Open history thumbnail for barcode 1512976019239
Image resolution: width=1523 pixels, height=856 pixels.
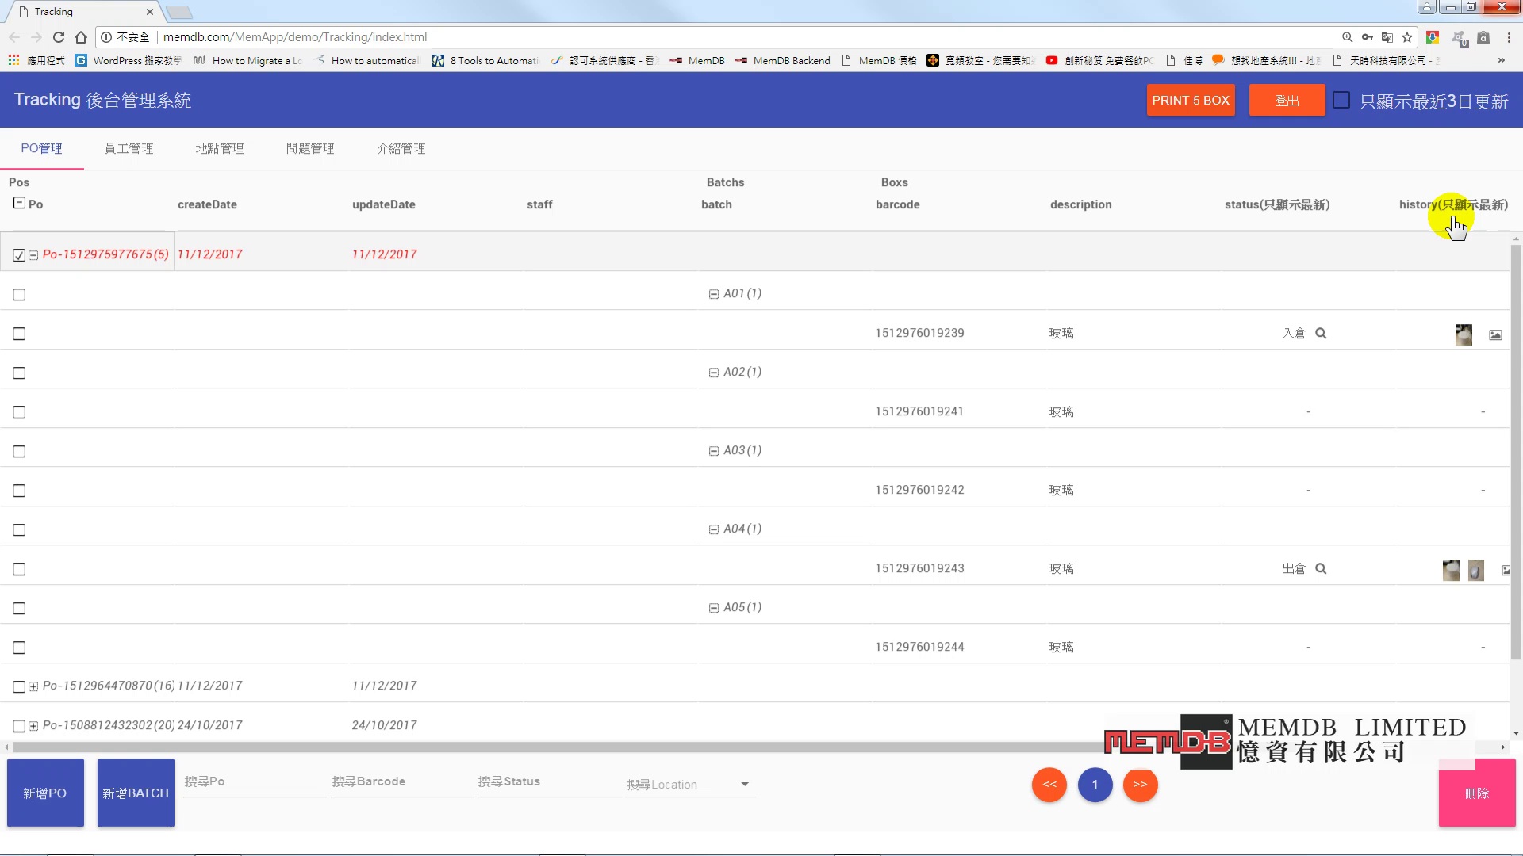pyautogui.click(x=1464, y=334)
